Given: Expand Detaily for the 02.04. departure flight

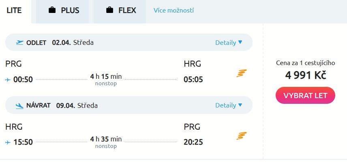Looking at the screenshot, I should [x=225, y=42].
